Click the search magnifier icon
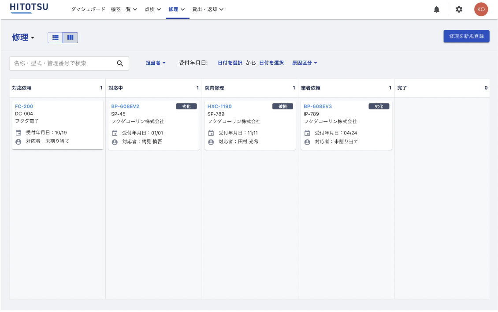The height and width of the screenshot is (312, 498). (x=120, y=63)
